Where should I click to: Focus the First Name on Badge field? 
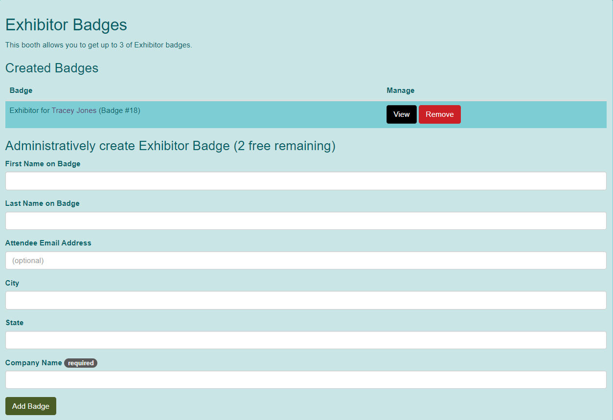point(306,181)
